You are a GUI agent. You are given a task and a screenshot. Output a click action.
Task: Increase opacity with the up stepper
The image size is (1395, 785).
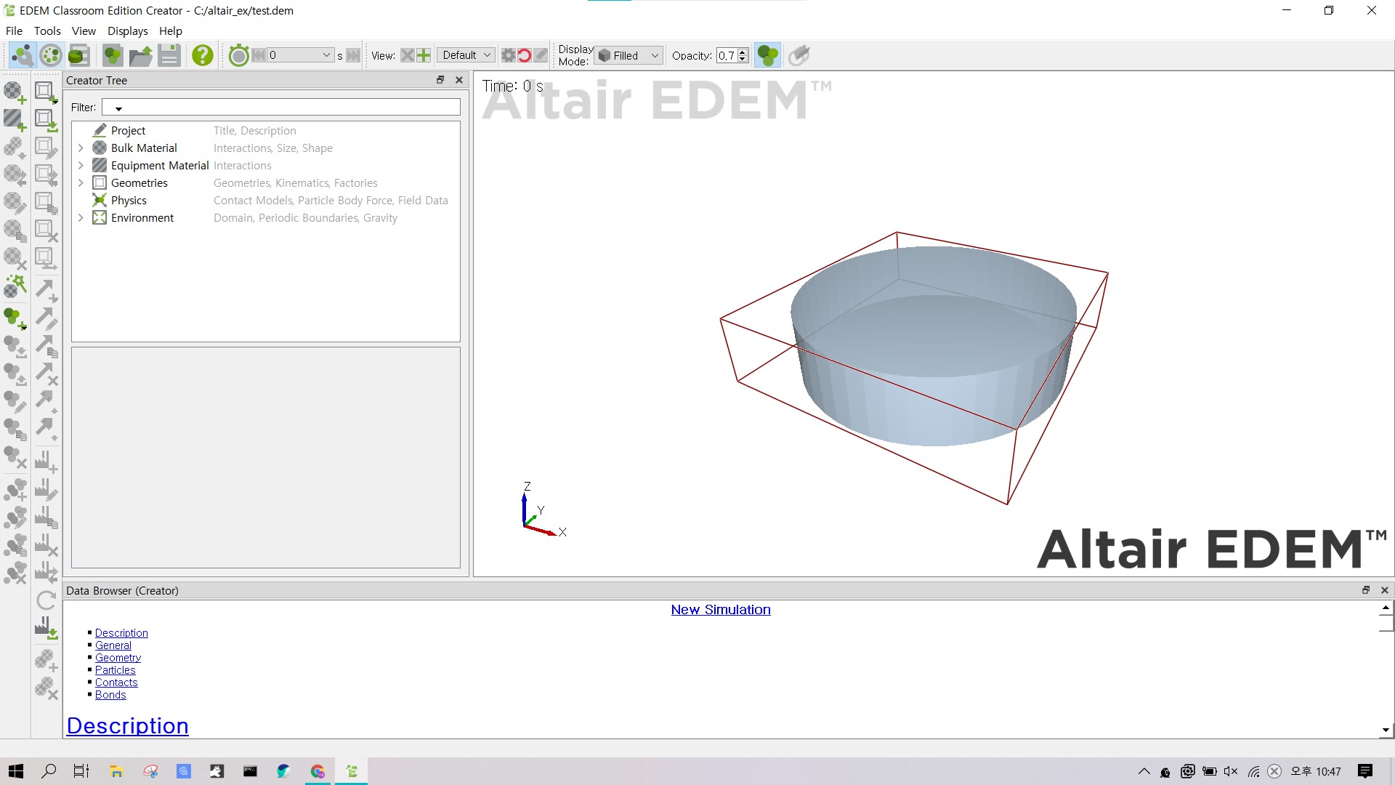(742, 51)
